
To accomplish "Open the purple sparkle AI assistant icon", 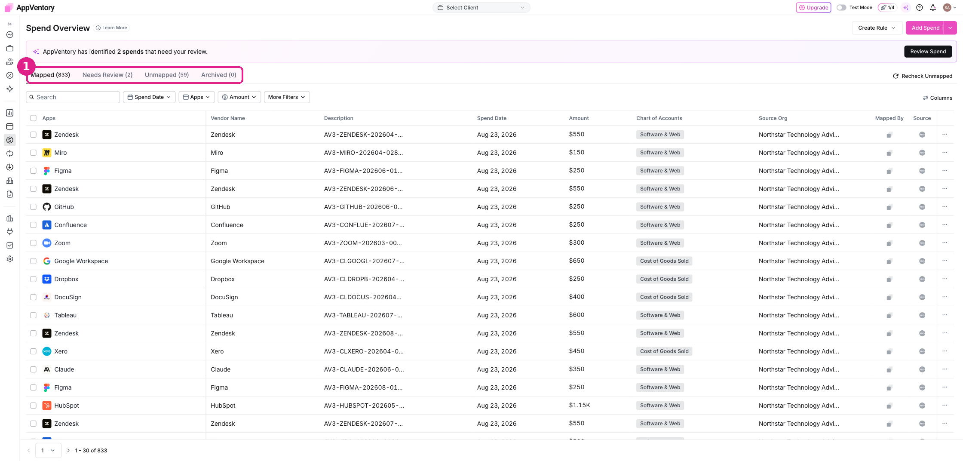I will click(x=906, y=7).
